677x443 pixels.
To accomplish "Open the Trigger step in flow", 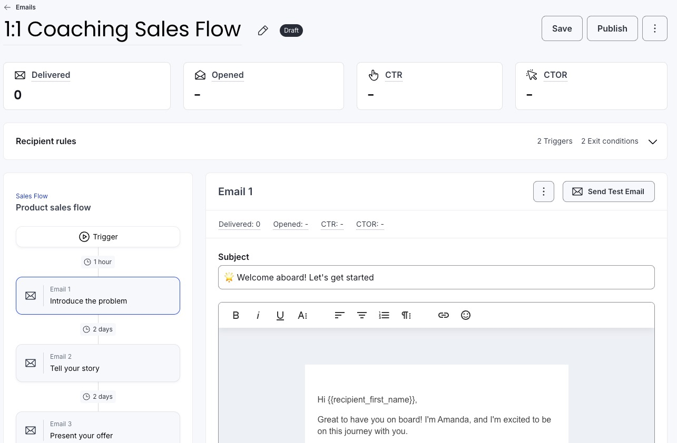I will 98,237.
